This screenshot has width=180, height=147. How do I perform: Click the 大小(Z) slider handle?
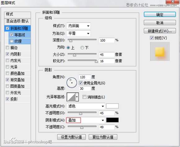click(x=74, y=55)
